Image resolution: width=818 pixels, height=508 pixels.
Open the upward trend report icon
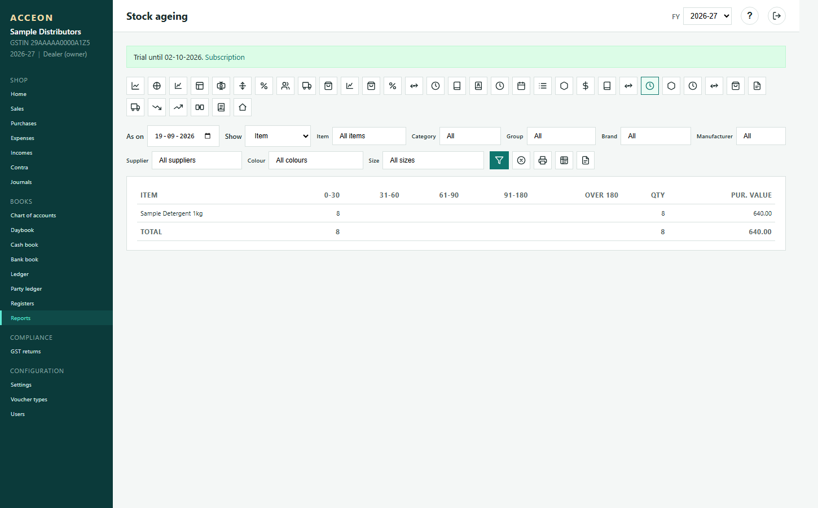pos(178,107)
